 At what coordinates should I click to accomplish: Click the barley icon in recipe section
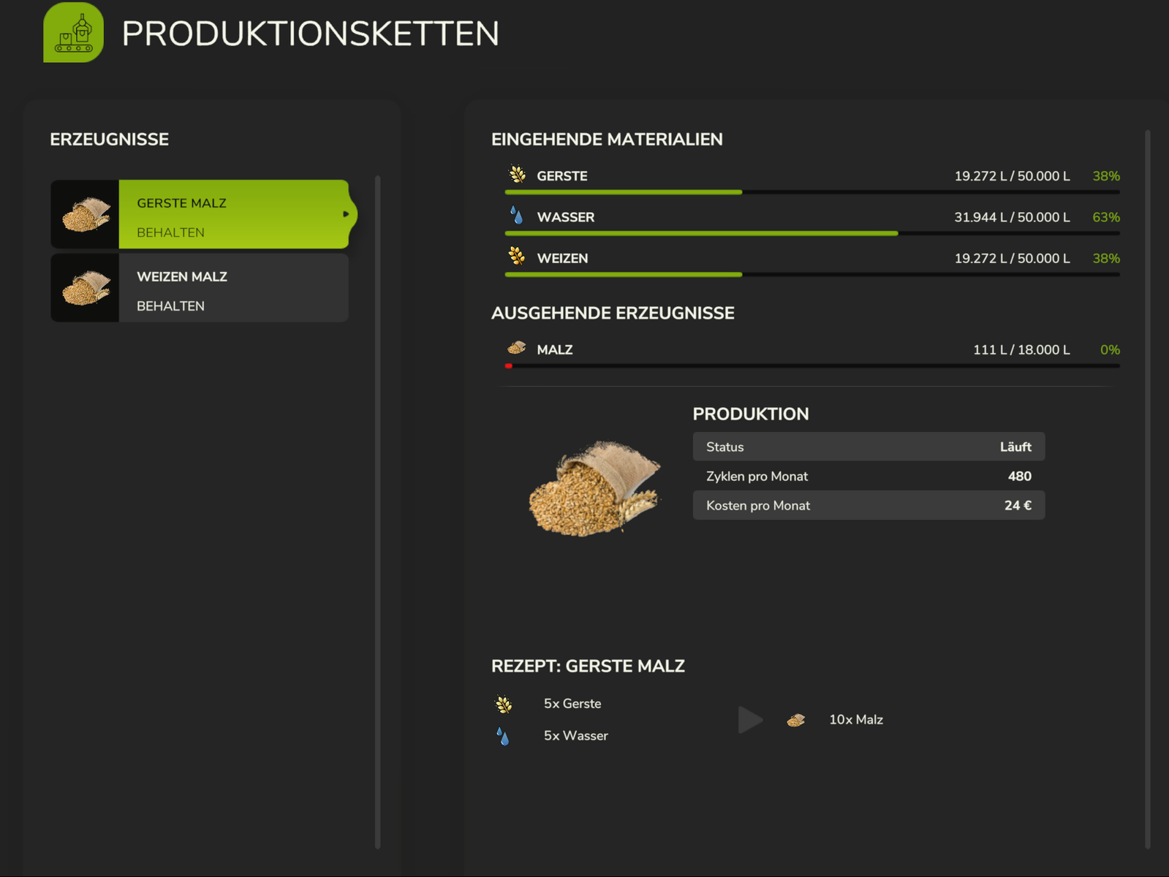point(504,704)
